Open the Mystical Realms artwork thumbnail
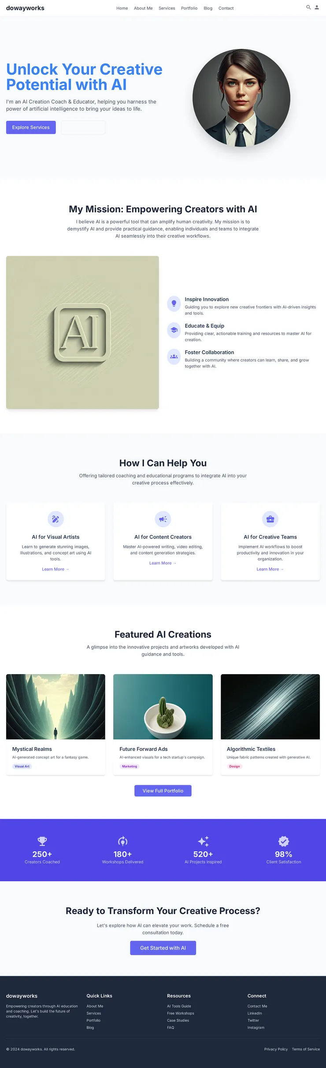The image size is (326, 1068). pos(56,707)
